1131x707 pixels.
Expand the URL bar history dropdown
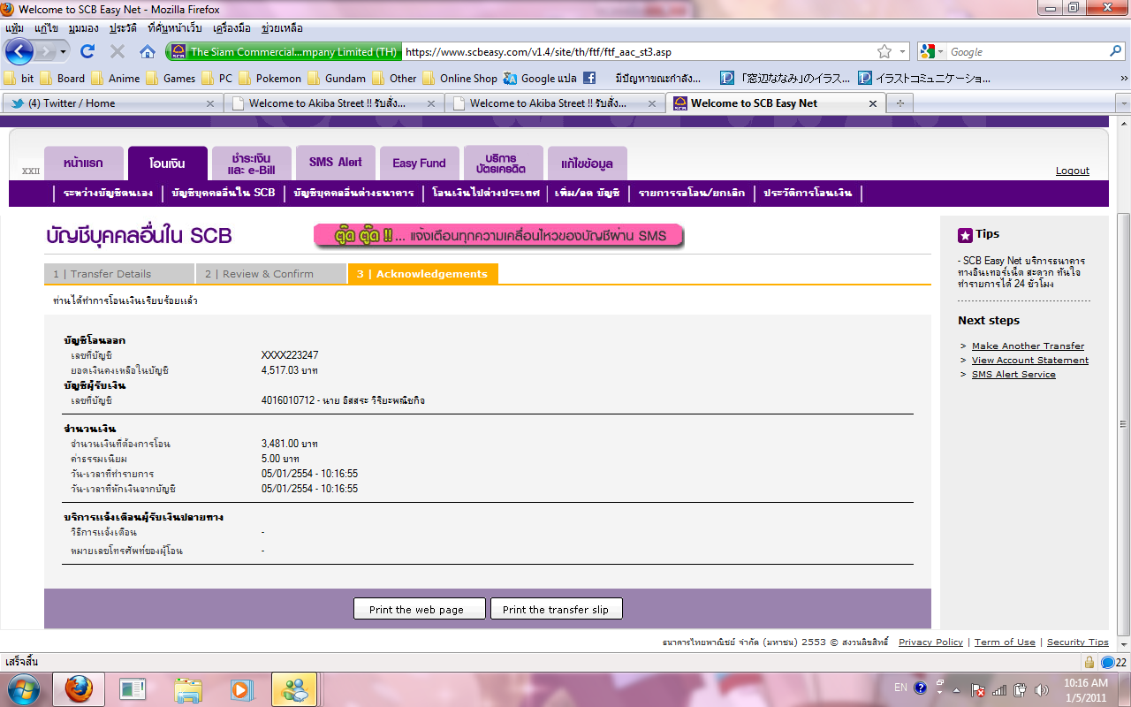pos(904,52)
